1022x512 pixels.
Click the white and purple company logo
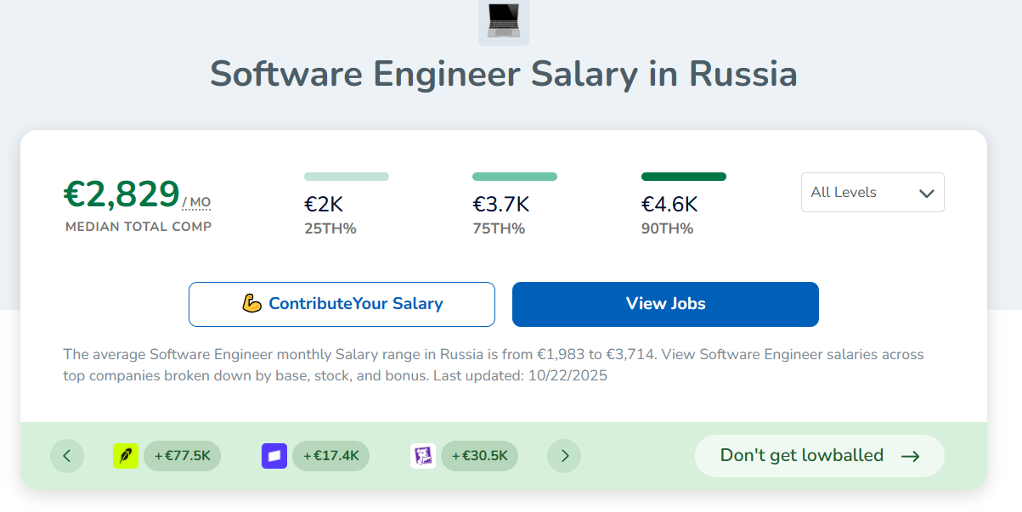coord(423,456)
